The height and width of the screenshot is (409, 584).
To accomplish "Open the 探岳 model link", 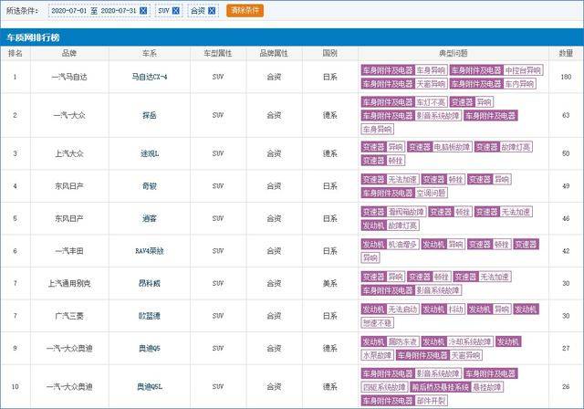I will point(150,115).
